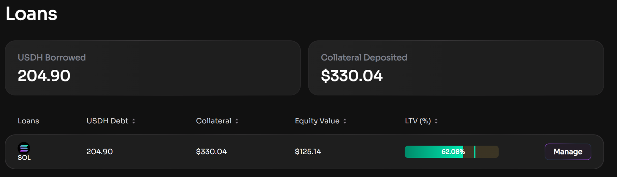Click the Equity Value column header

(317, 121)
